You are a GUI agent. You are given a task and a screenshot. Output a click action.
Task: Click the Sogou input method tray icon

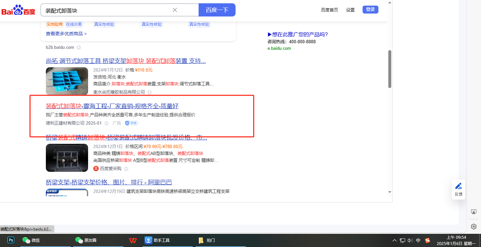tap(428, 240)
